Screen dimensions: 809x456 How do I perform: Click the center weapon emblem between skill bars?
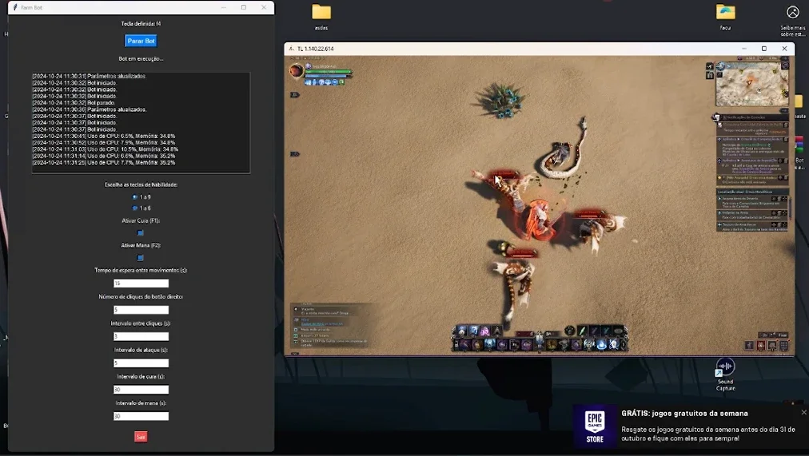pyautogui.click(x=539, y=340)
